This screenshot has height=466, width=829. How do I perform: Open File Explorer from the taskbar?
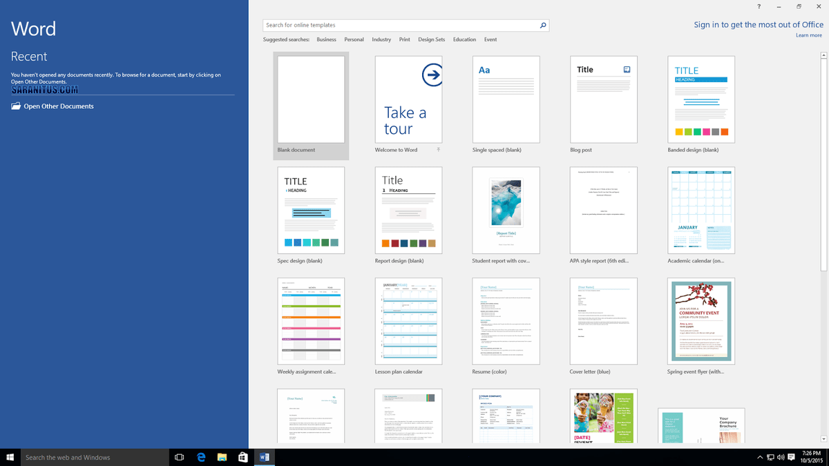pos(222,457)
